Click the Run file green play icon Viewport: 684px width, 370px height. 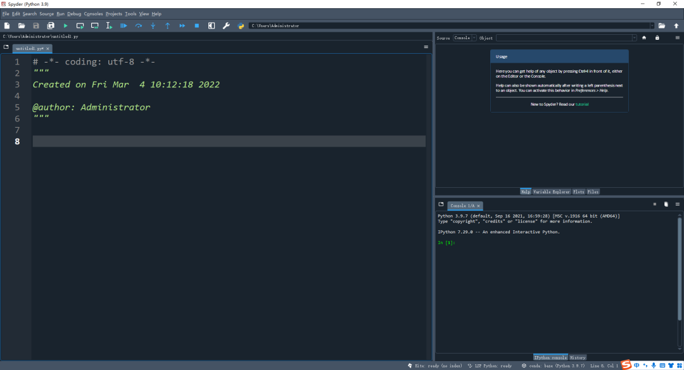(65, 26)
